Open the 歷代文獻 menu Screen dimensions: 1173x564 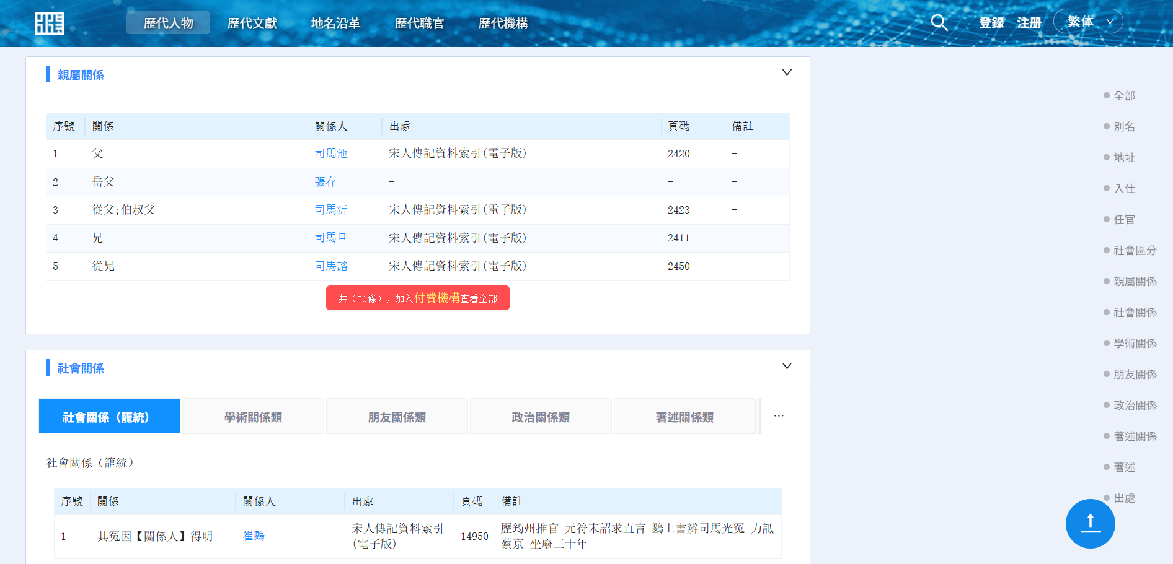point(252,24)
